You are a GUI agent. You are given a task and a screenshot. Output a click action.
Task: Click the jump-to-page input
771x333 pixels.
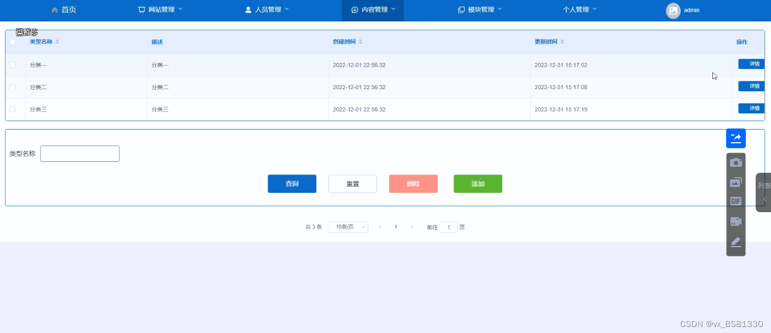pos(449,227)
